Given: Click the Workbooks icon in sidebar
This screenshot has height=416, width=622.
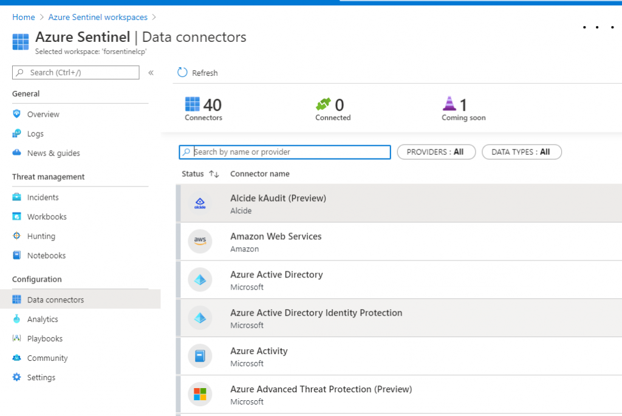Looking at the screenshot, I should pyautogui.click(x=16, y=216).
